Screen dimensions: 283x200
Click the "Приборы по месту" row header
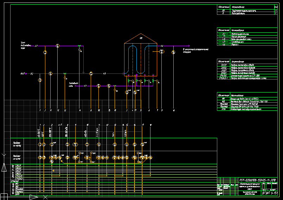coord(17,144)
